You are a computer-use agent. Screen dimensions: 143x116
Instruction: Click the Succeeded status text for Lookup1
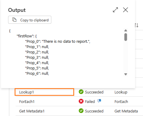pyautogui.click(x=94, y=92)
